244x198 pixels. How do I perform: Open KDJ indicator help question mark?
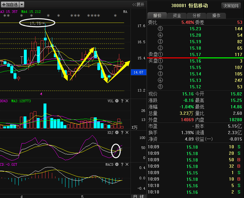point(122,133)
